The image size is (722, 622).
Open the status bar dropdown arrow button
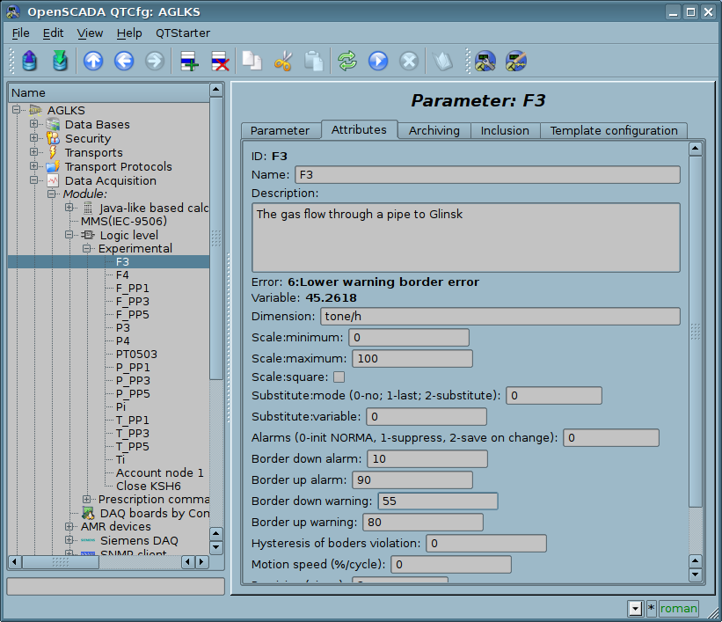tap(636, 609)
